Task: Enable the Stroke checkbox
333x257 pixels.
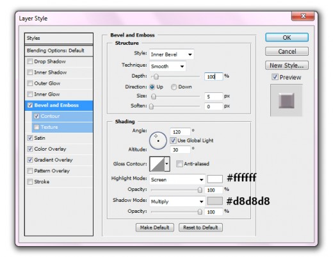Action: coord(30,182)
